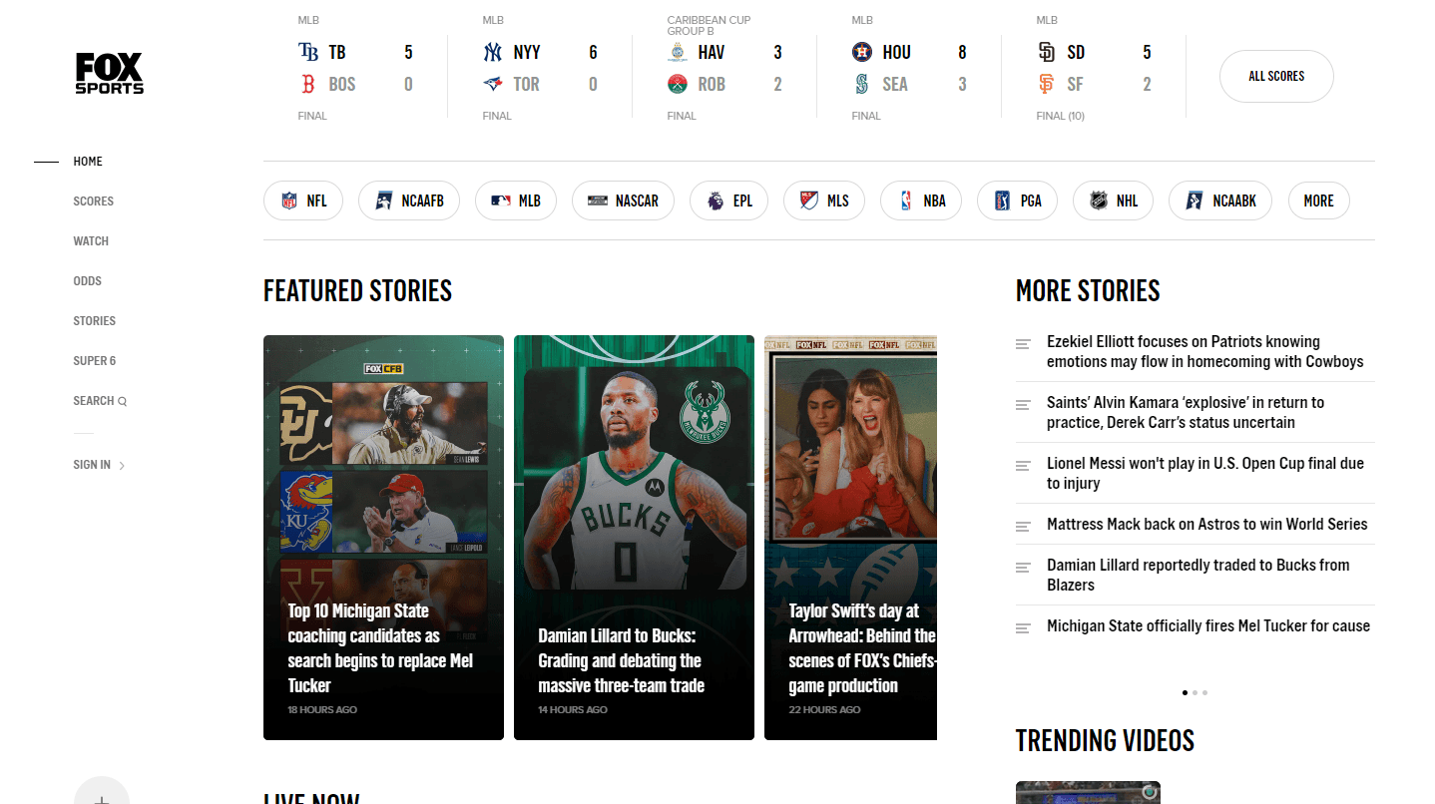Open the NFL league page
The image size is (1435, 804).
tap(303, 201)
